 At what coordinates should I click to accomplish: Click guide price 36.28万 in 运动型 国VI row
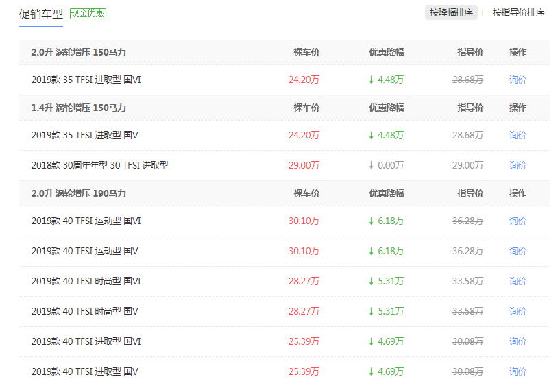[x=468, y=221]
